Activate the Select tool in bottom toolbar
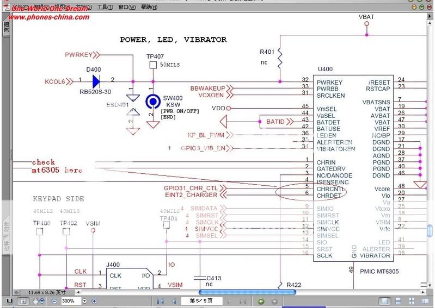This screenshot has width=435, height=308. click(x=23, y=301)
